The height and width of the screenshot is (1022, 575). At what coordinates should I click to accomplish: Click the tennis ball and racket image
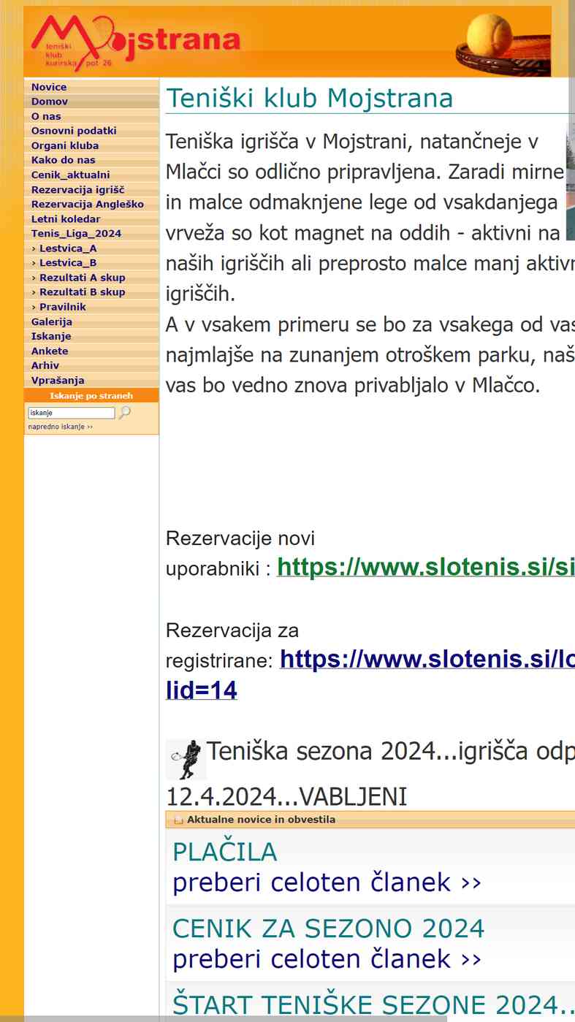click(503, 45)
